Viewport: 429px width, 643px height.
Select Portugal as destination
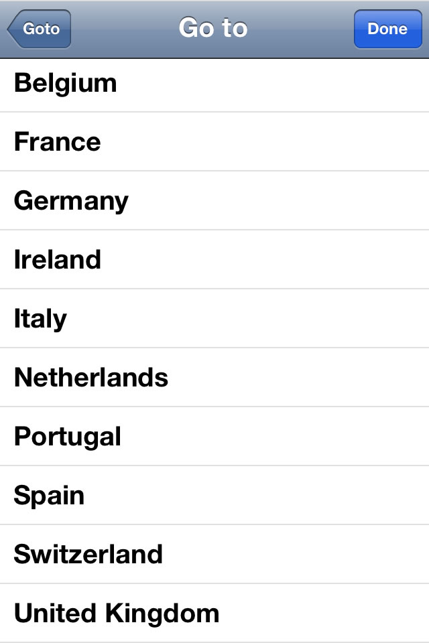tap(68, 437)
